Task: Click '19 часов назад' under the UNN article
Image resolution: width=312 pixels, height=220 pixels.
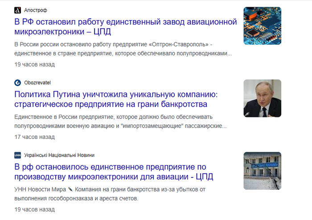Action: (x=34, y=209)
